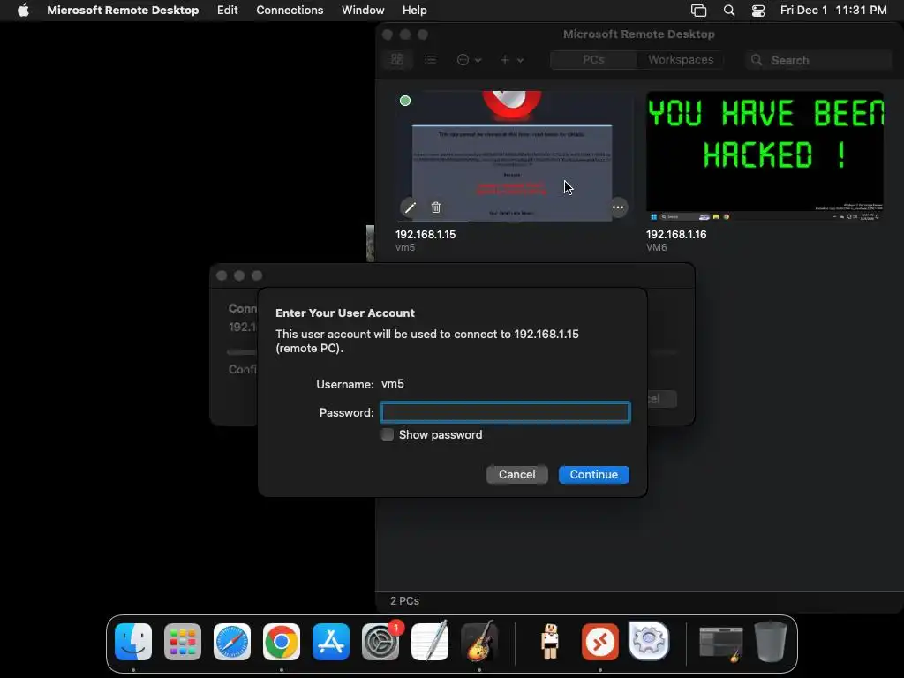
Task: Open the Connections menu
Action: point(290,11)
